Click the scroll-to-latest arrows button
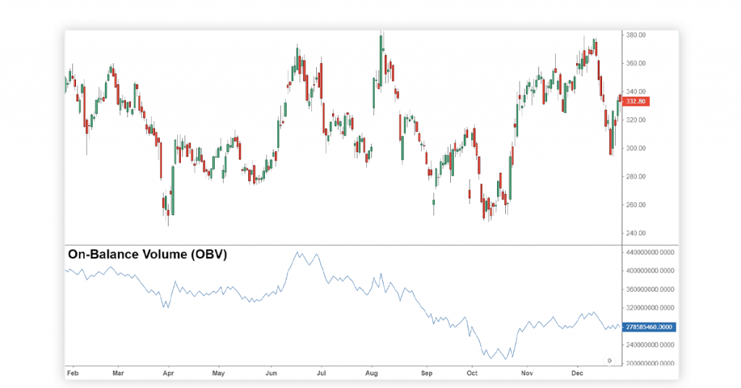The image size is (741, 388). pyautogui.click(x=609, y=360)
